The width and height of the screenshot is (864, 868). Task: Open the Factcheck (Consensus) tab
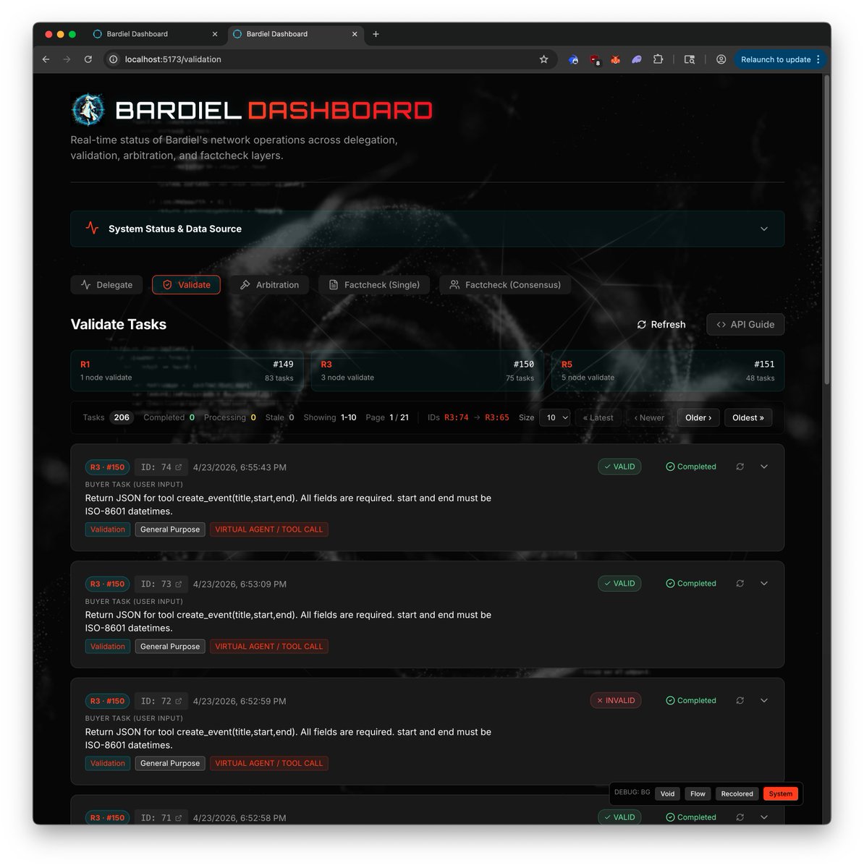click(505, 285)
